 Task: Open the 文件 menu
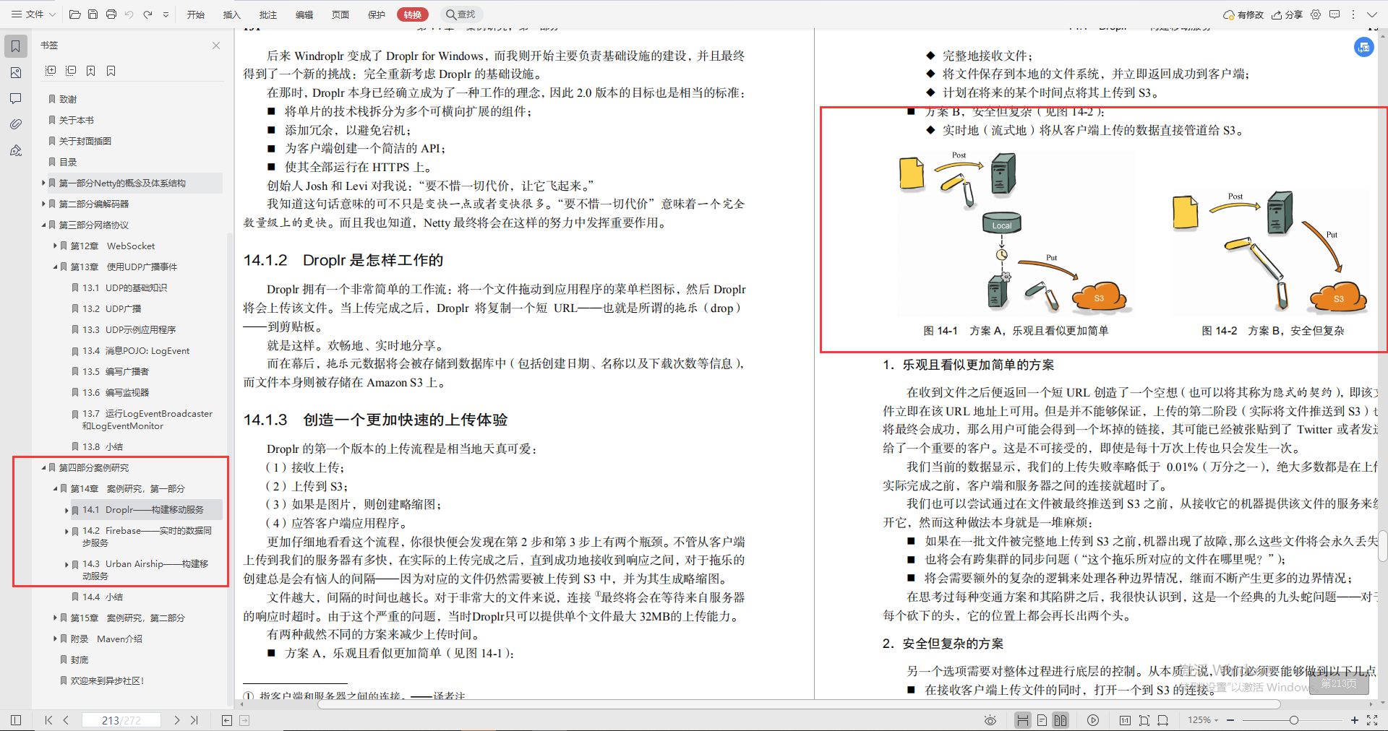tap(33, 14)
